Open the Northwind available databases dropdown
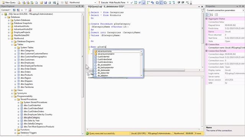245x137 pixels. point(95,3)
